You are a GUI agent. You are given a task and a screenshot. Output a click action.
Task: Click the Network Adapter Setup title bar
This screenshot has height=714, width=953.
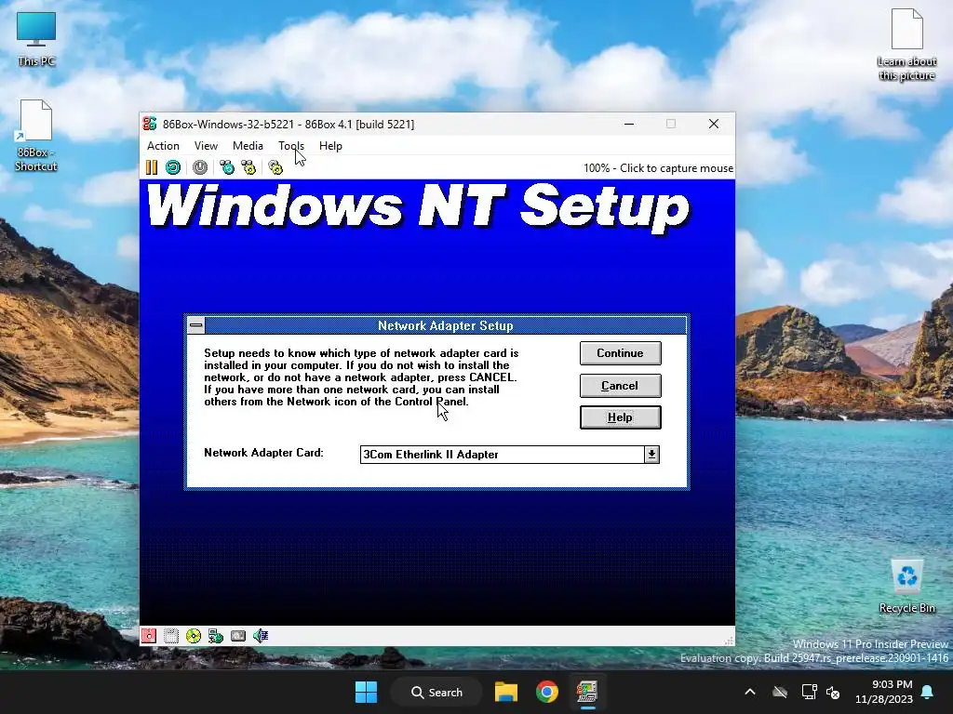pos(446,325)
